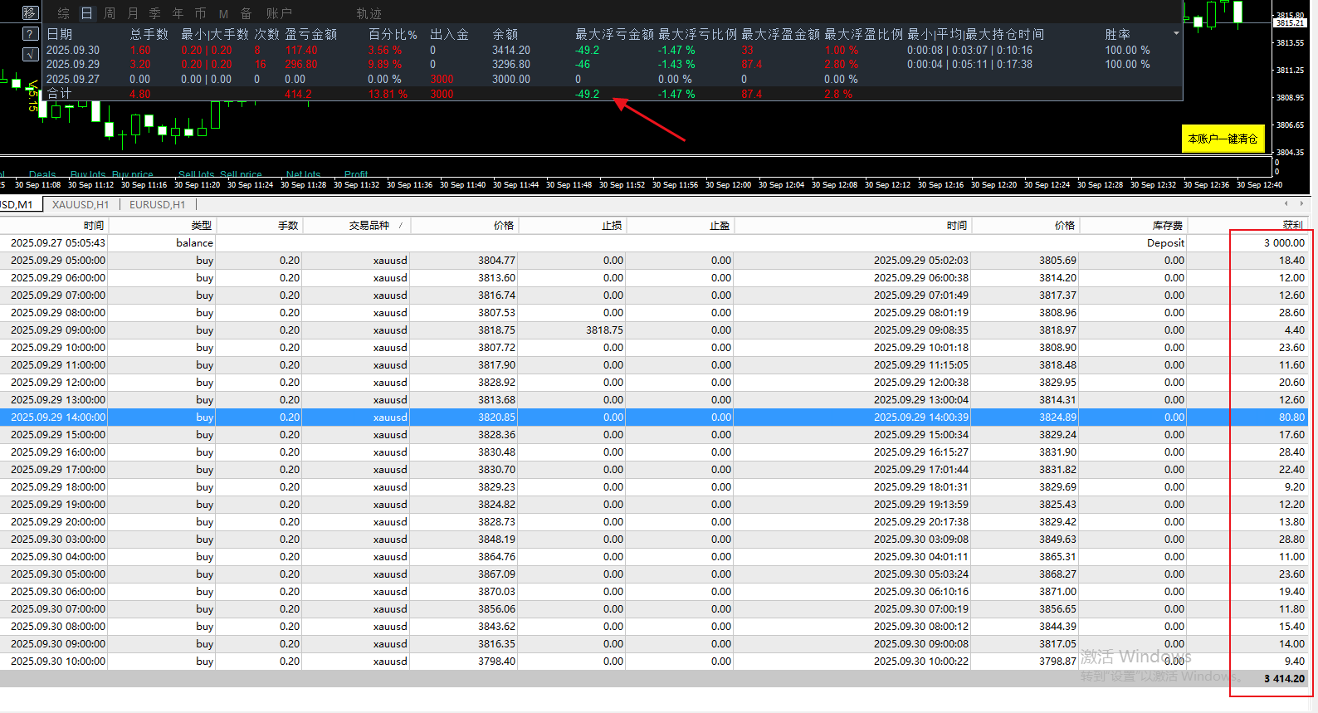Click the 盈亏金额 column heading
1318x713 pixels.
pos(311,34)
